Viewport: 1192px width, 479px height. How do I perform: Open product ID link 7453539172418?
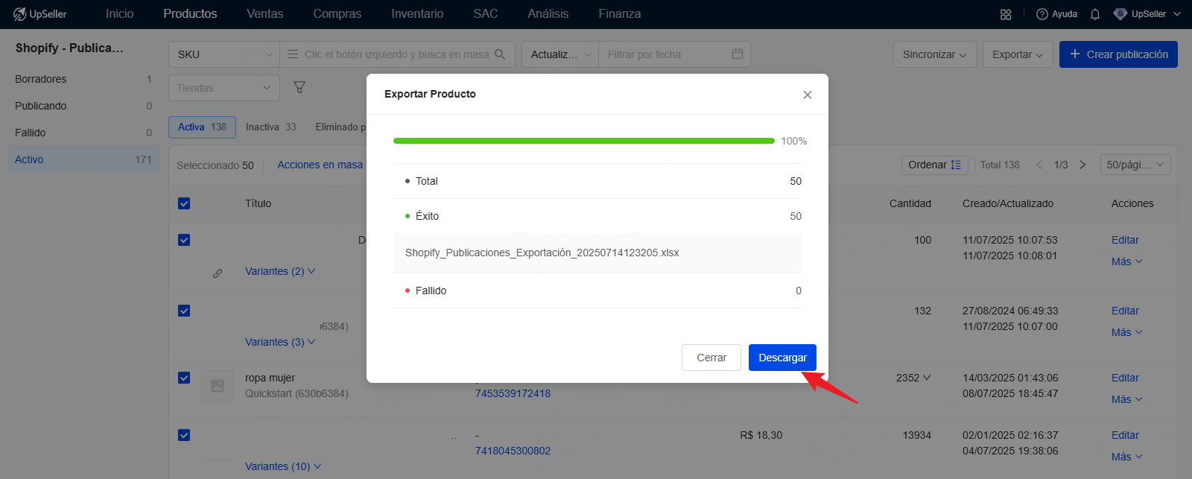513,393
